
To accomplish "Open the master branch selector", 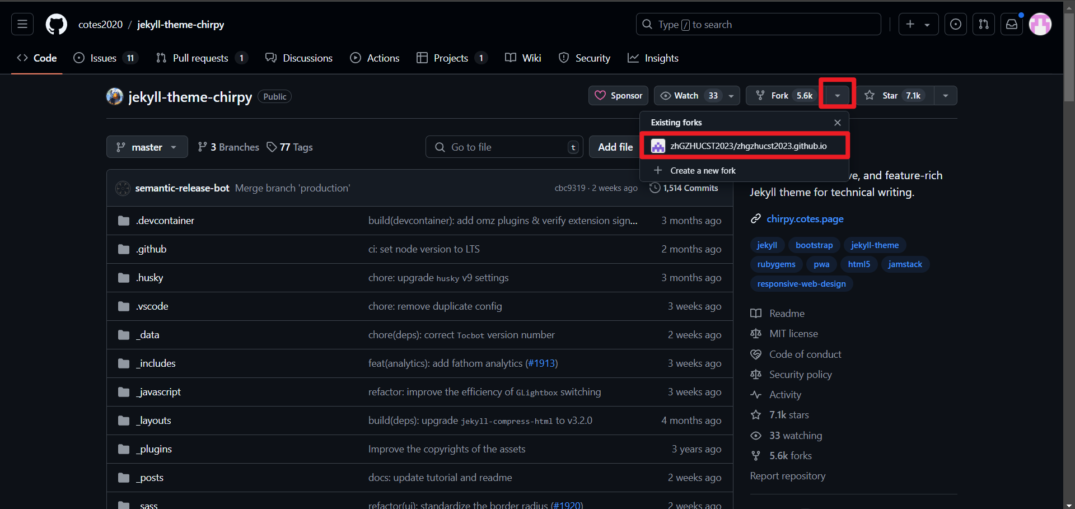I will [x=147, y=147].
